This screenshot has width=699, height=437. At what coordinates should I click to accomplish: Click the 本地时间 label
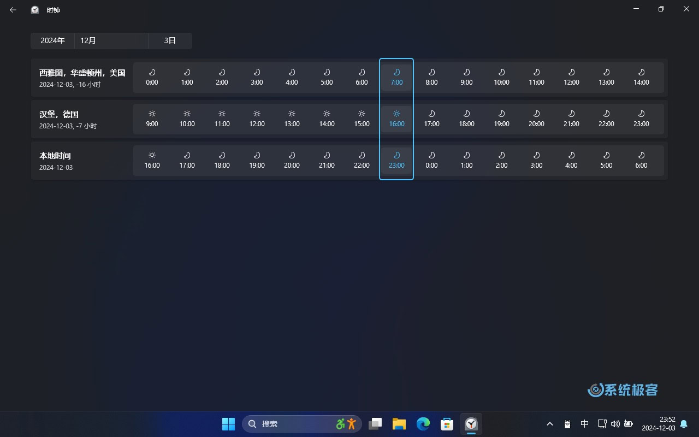point(55,156)
